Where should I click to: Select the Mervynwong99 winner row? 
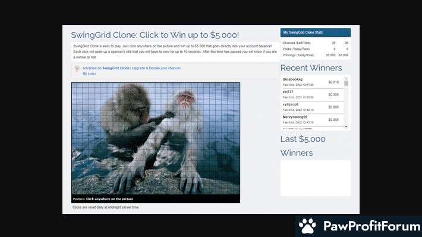click(x=312, y=120)
